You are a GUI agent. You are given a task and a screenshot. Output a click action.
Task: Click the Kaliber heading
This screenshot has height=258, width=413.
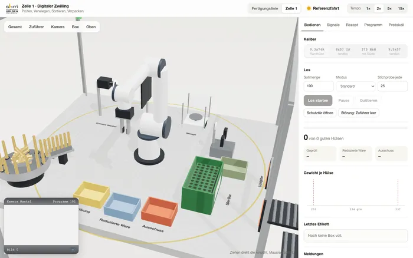click(310, 39)
